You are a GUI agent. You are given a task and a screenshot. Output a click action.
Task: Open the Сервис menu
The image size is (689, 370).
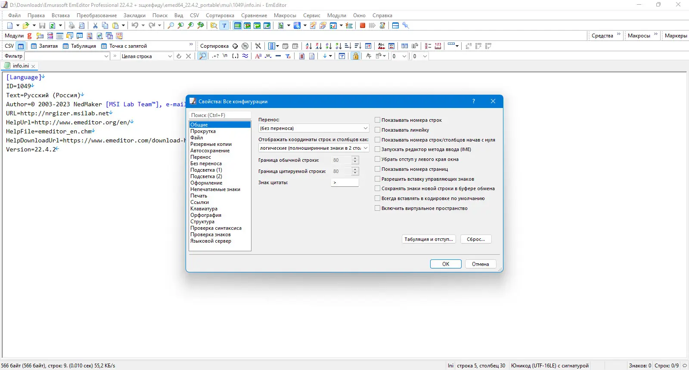[312, 15]
